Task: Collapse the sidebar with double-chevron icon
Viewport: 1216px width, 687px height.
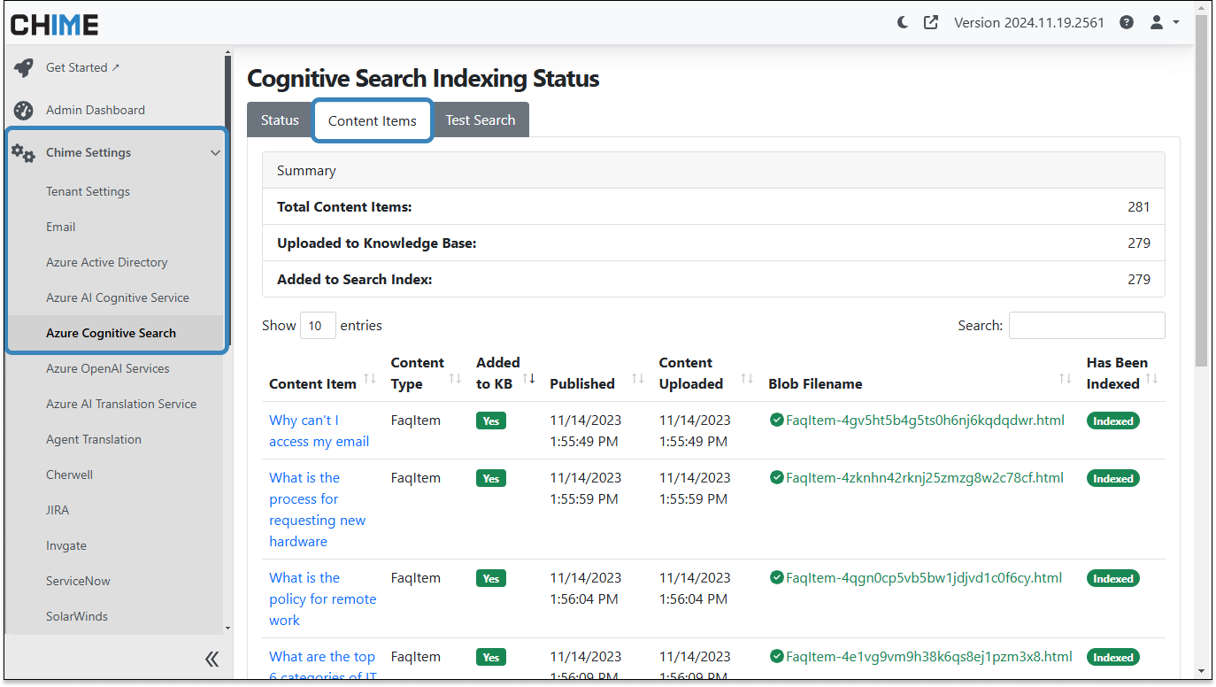Action: [x=212, y=659]
